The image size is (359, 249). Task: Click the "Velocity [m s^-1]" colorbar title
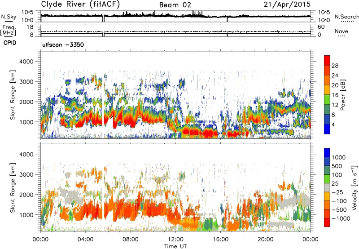355,187
